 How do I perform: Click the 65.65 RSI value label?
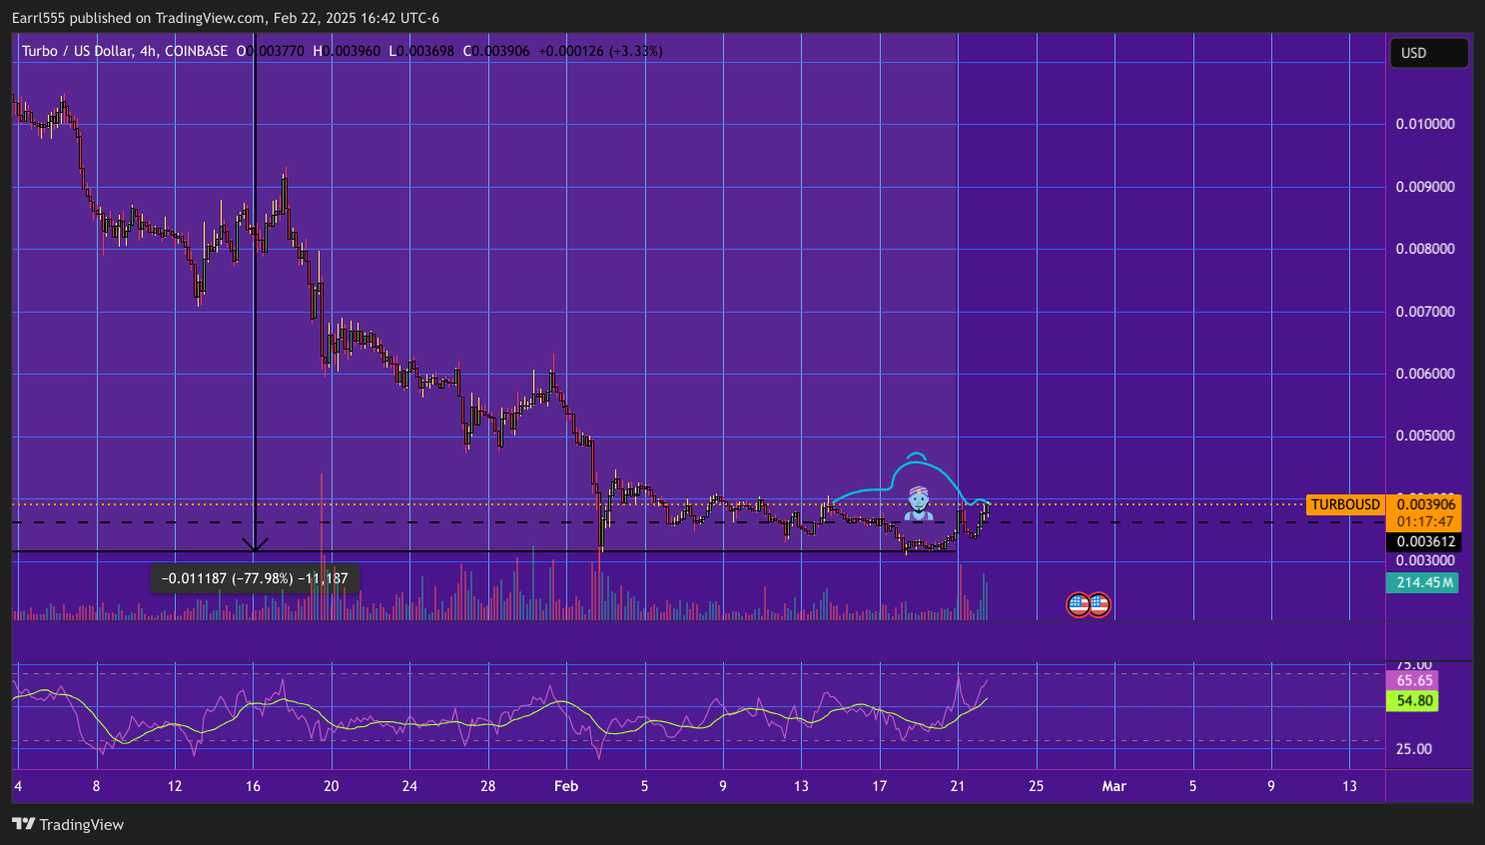(x=1414, y=680)
